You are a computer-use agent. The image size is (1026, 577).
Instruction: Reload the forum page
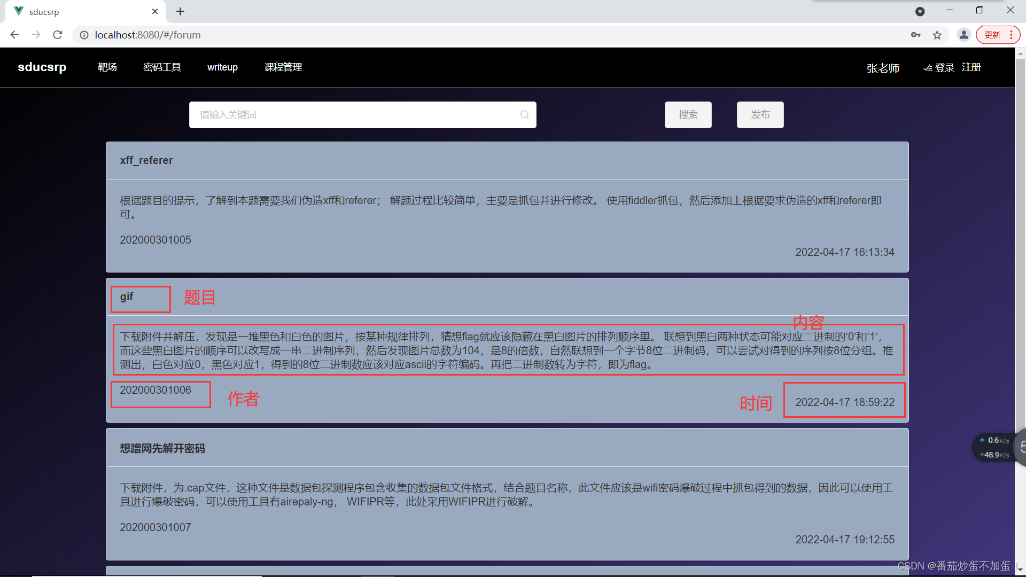(58, 35)
